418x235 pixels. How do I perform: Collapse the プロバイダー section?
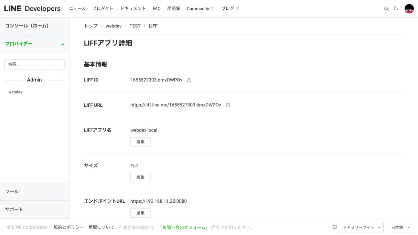coord(35,44)
